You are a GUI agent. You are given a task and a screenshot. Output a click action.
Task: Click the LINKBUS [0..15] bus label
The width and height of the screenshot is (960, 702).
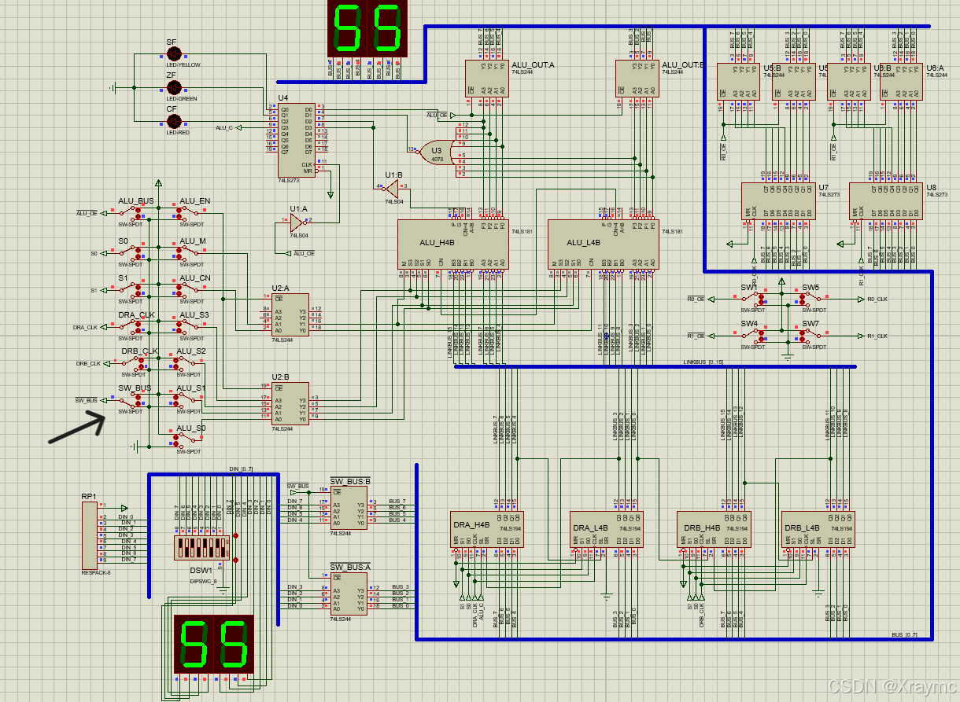click(703, 362)
